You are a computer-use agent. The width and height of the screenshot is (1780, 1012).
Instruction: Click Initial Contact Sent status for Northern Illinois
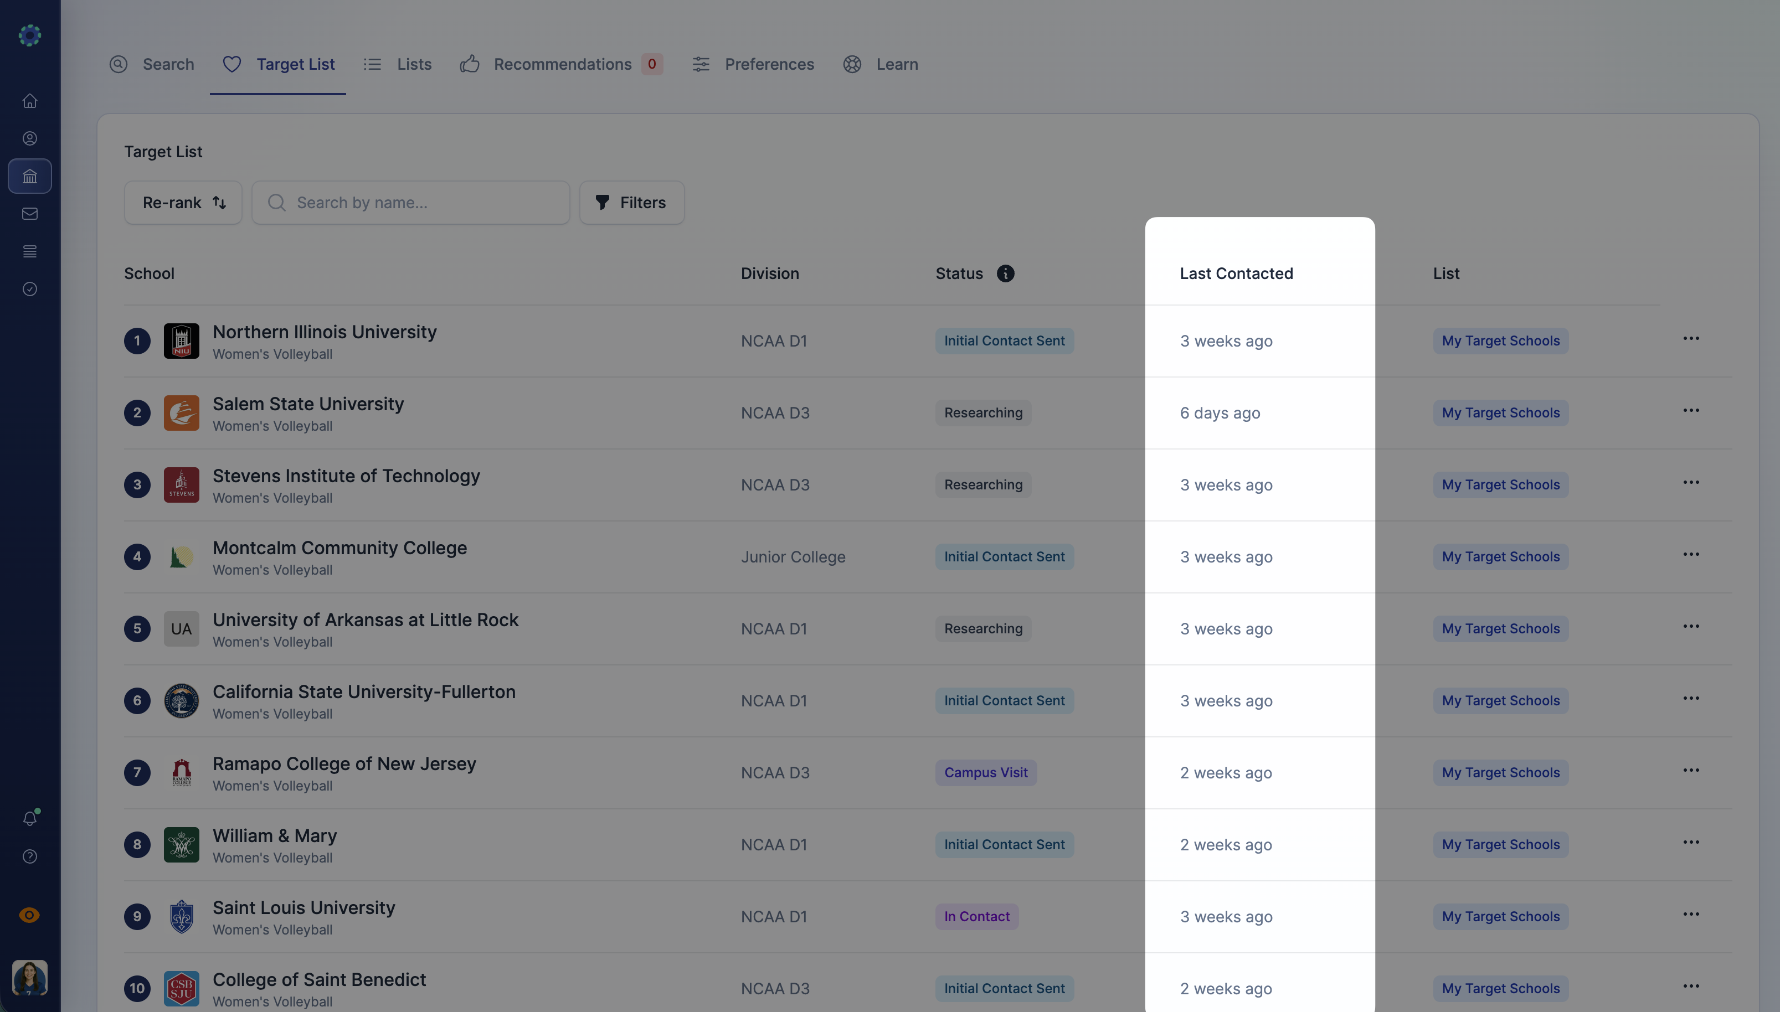click(1004, 340)
